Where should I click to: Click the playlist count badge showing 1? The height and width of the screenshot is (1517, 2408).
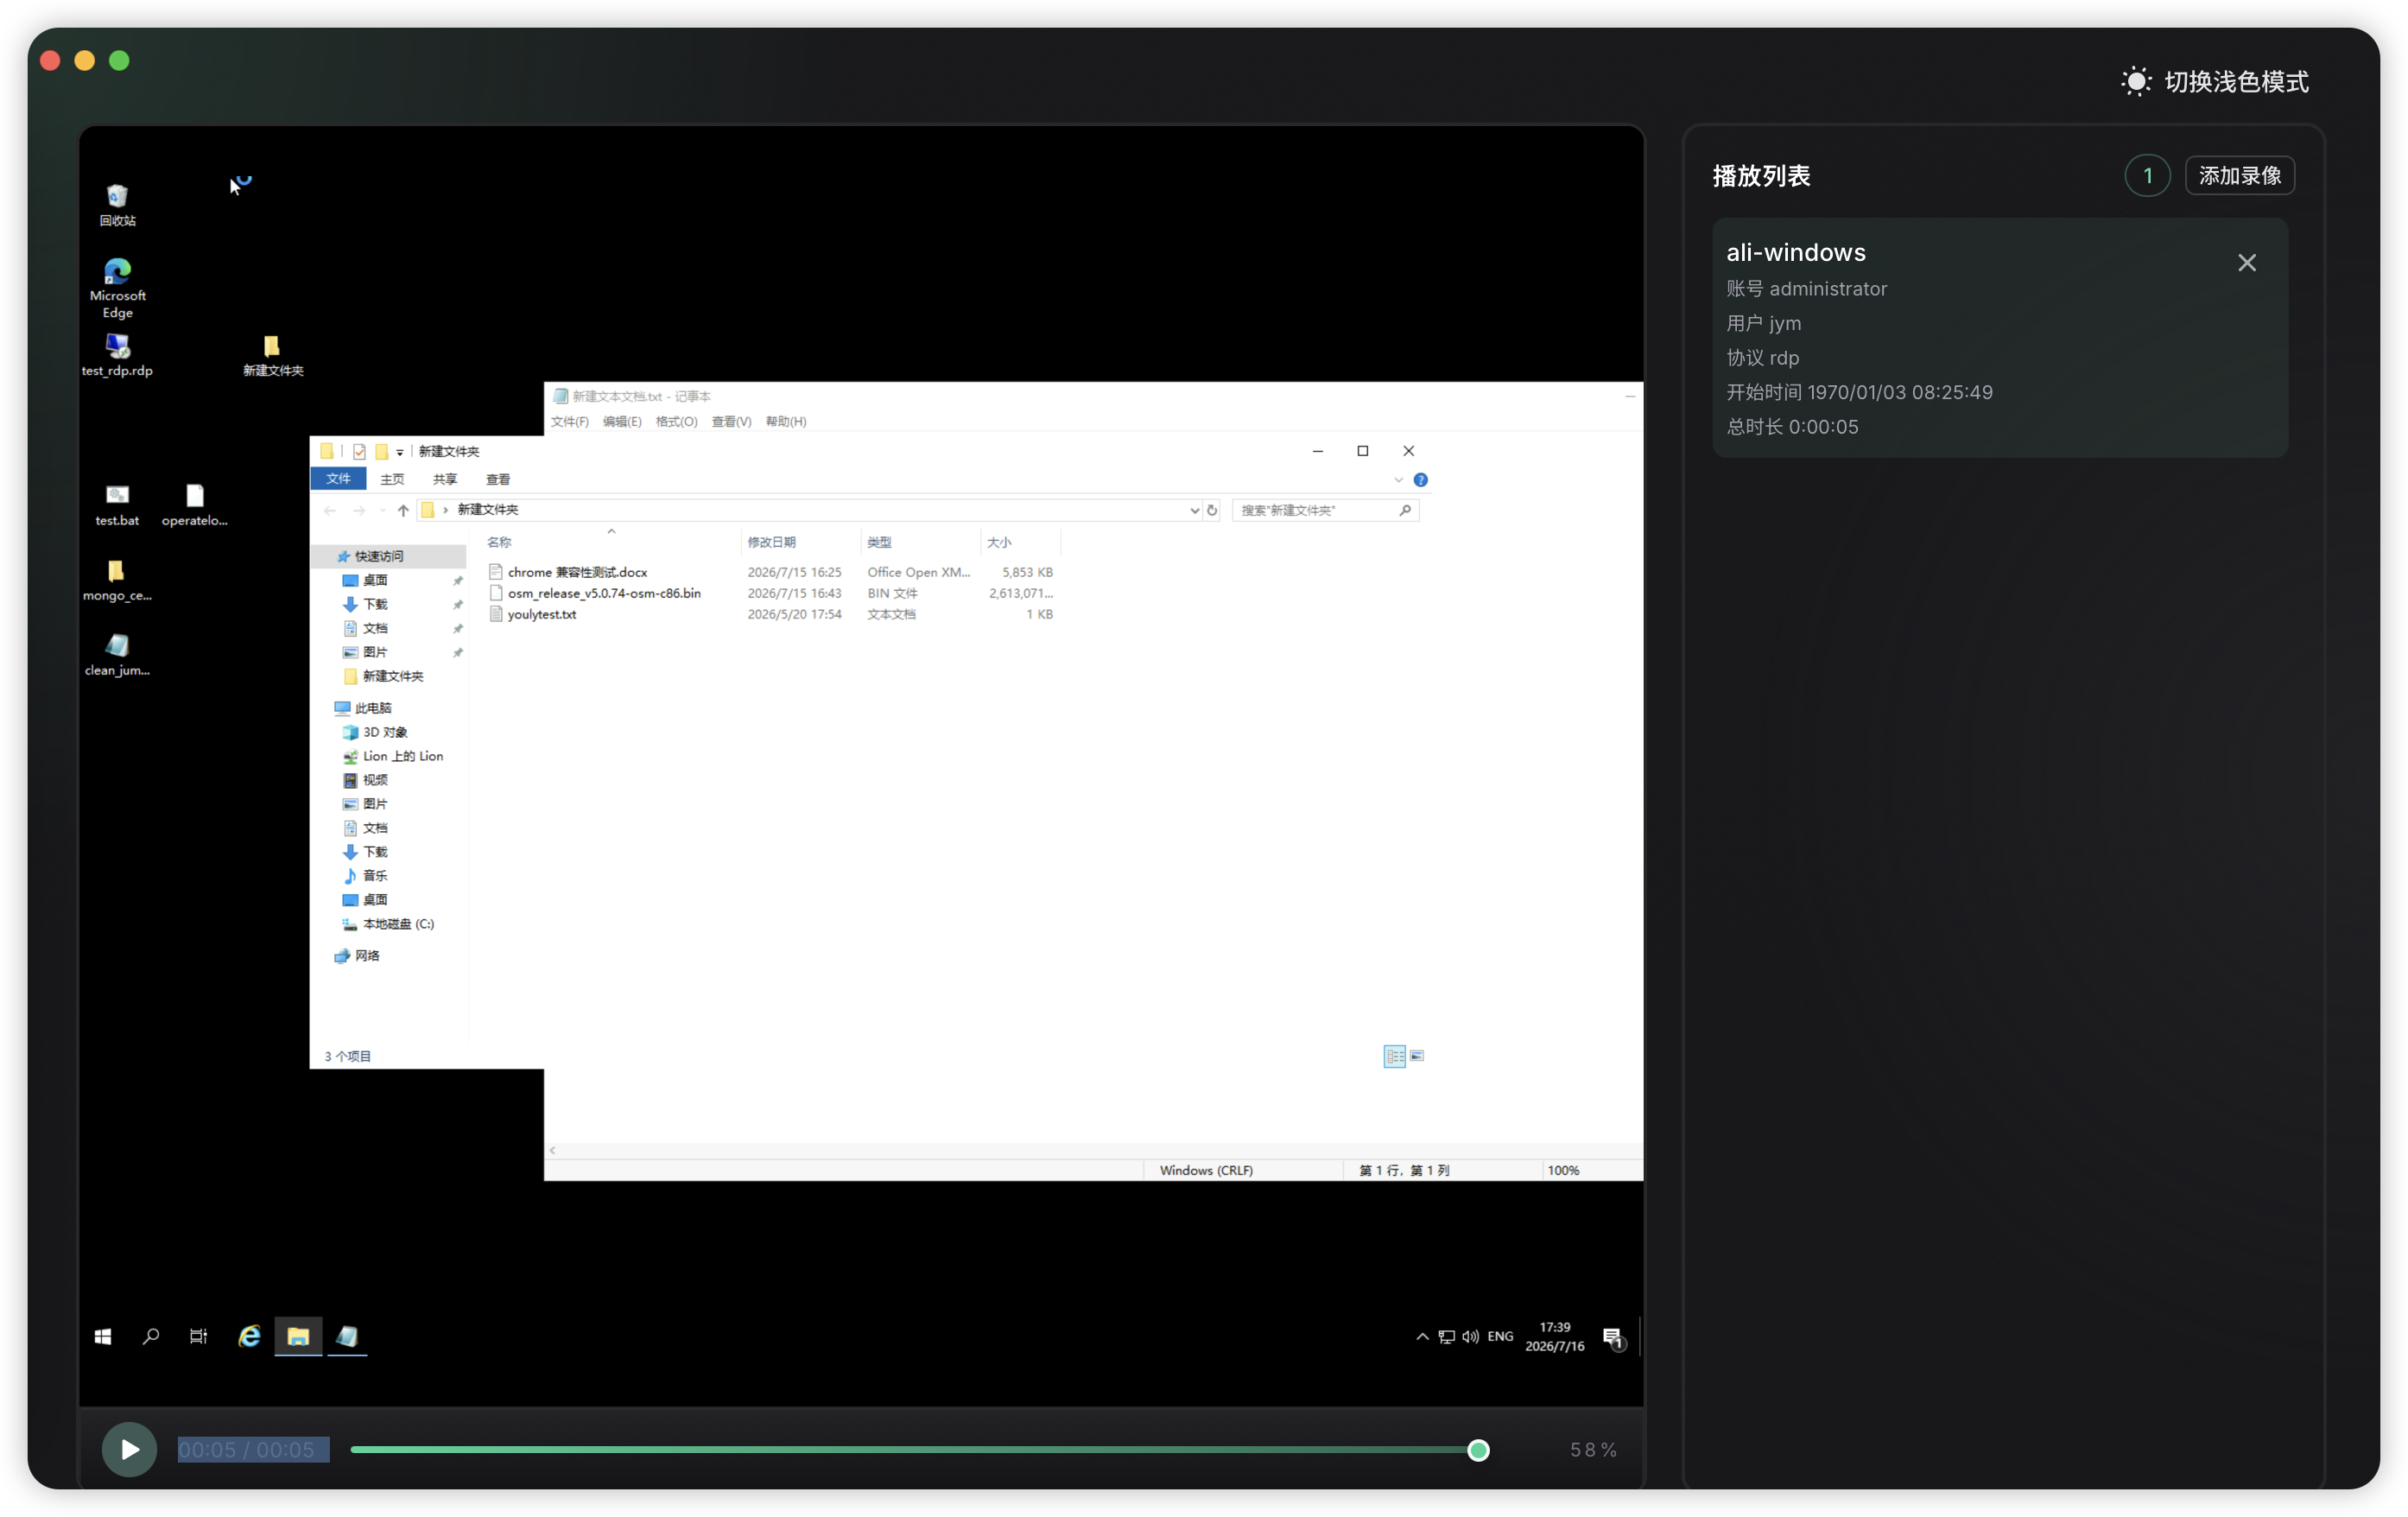2146,176
